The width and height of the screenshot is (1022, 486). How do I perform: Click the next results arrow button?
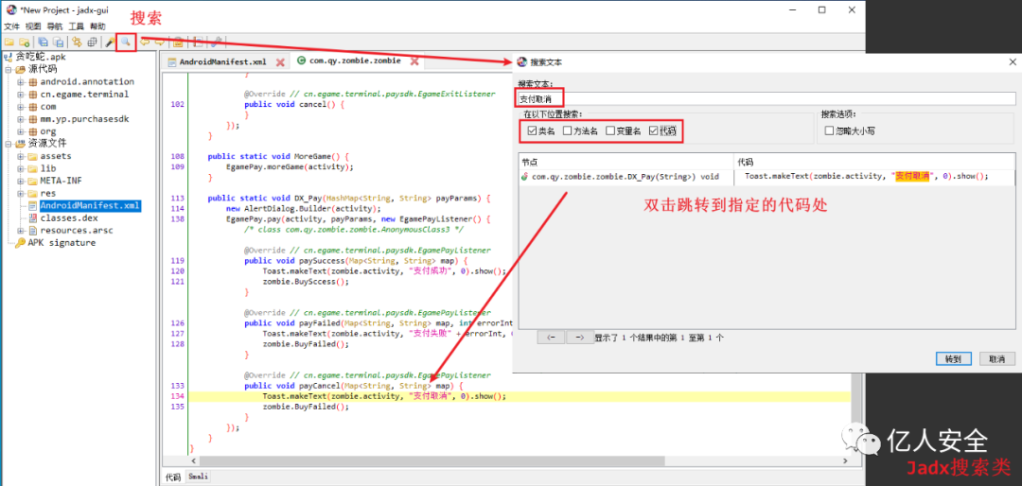[x=579, y=338]
